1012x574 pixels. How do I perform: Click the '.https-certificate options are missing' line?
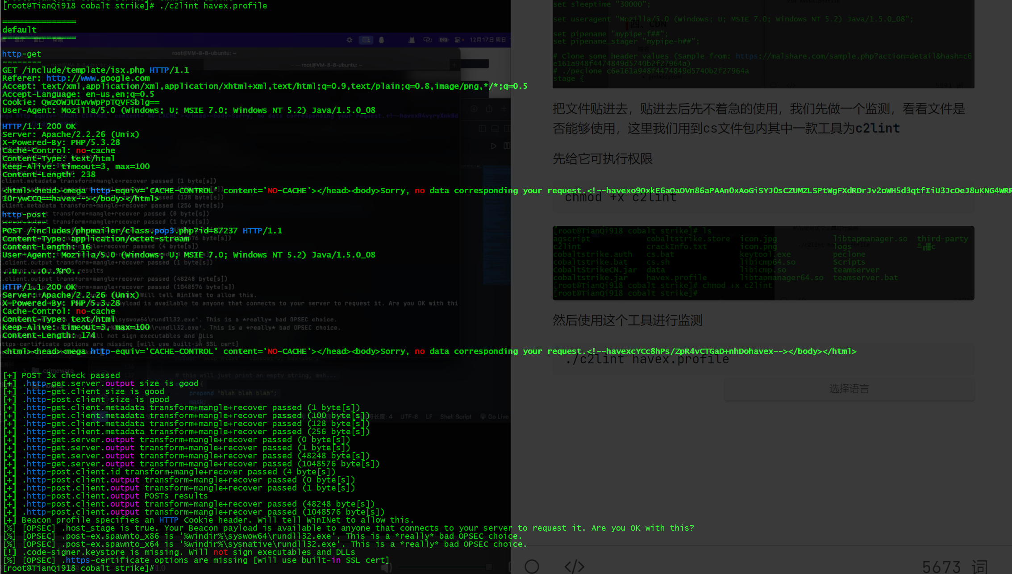[196, 560]
